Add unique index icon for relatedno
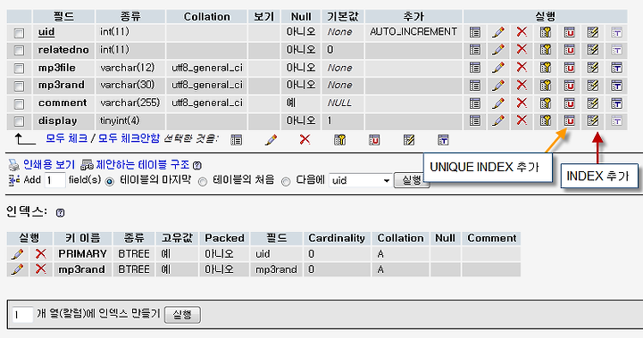This screenshot has height=338, width=643. pyautogui.click(x=569, y=50)
